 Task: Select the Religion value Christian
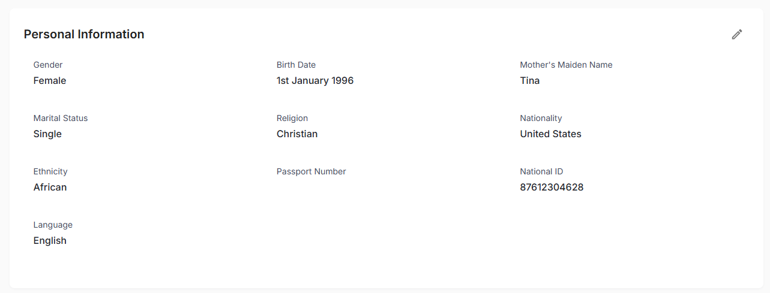297,134
